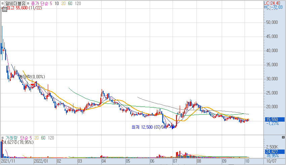
Task: Click the 50,000 price axis label
Action: point(272,23)
